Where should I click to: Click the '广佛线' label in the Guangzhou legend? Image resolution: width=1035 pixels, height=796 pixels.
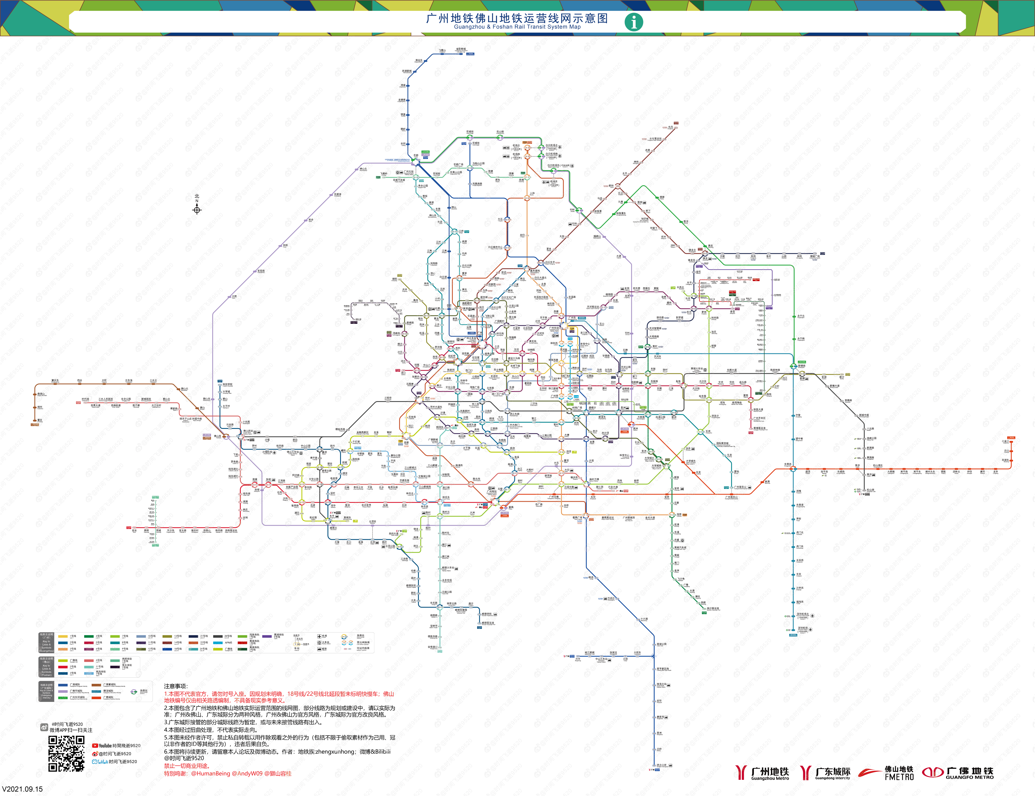(229, 649)
